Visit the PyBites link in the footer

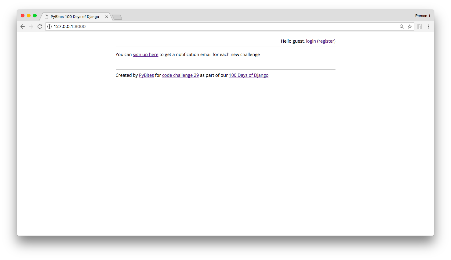tap(146, 75)
